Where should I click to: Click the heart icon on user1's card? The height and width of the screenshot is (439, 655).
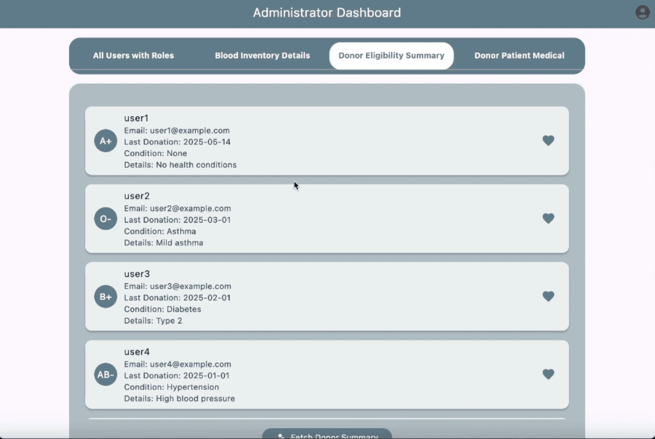pos(548,141)
